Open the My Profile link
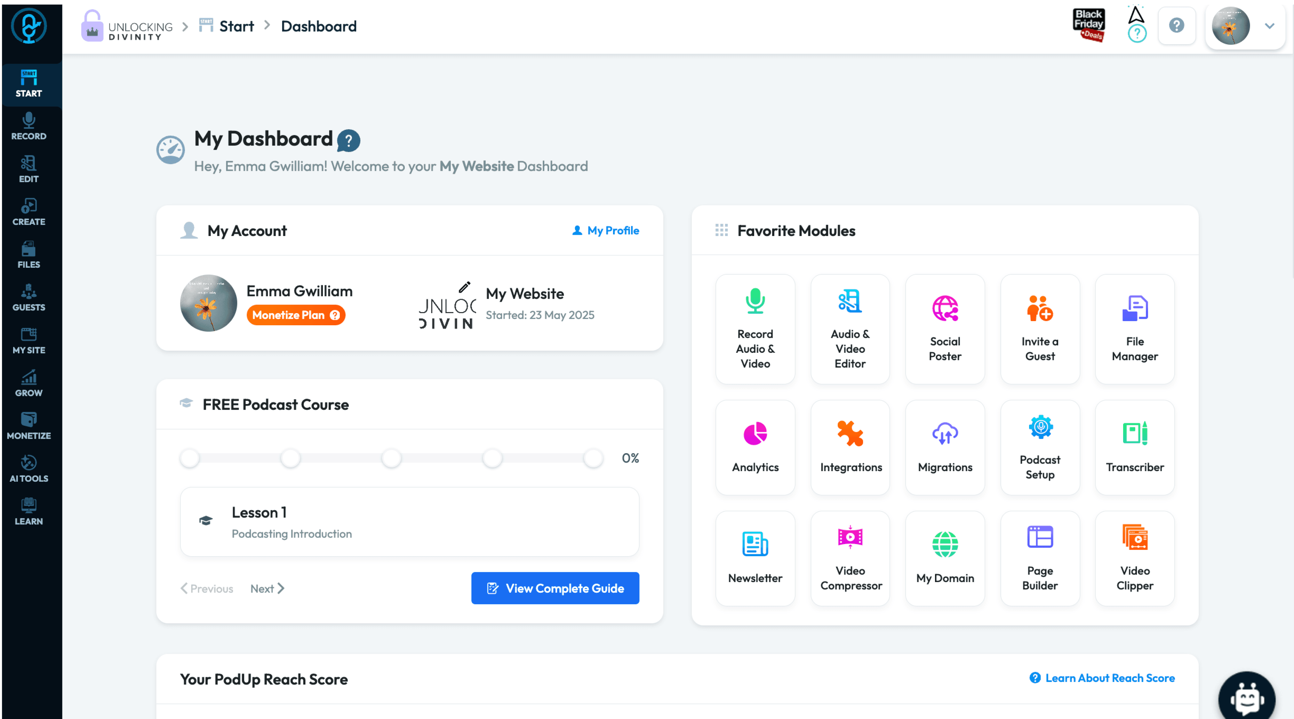The width and height of the screenshot is (1294, 719). click(605, 231)
